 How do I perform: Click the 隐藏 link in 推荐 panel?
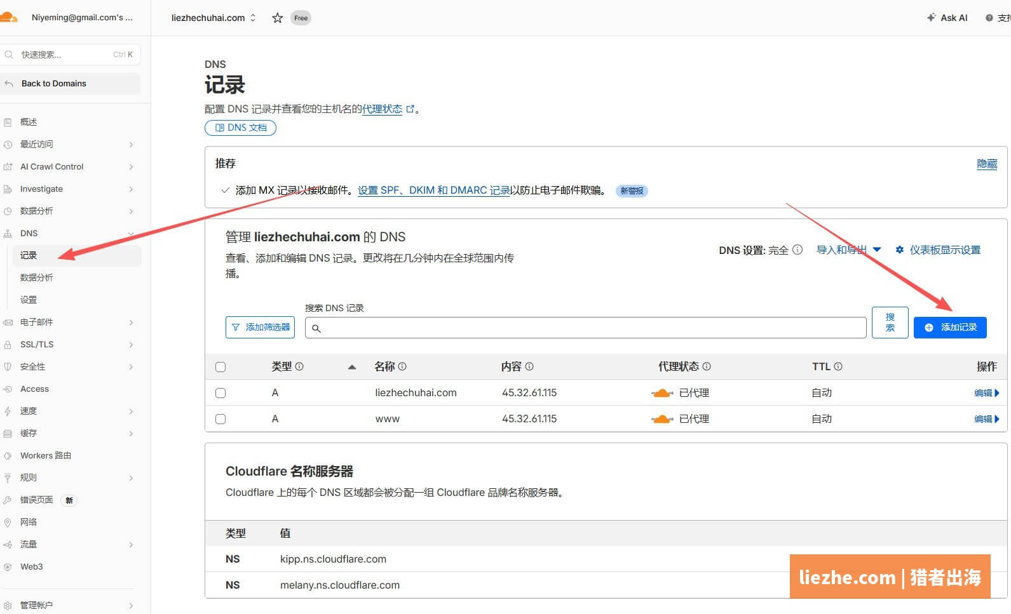point(987,164)
